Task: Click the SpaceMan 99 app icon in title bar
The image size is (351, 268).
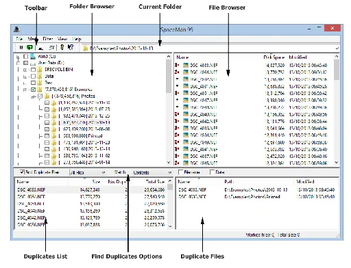Action: (16, 29)
